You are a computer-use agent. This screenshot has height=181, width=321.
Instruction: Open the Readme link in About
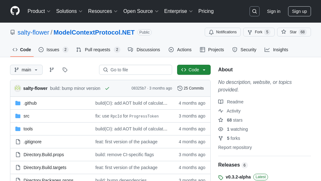235,102
